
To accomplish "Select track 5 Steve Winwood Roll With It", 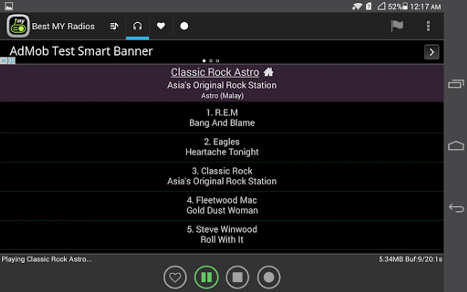I will pos(222,235).
